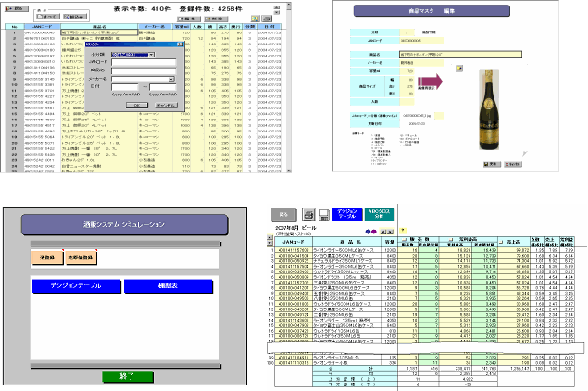The width and height of the screenshot is (588, 391).
Task: Click the down arrow beside the record count
Action: [x=277, y=12]
